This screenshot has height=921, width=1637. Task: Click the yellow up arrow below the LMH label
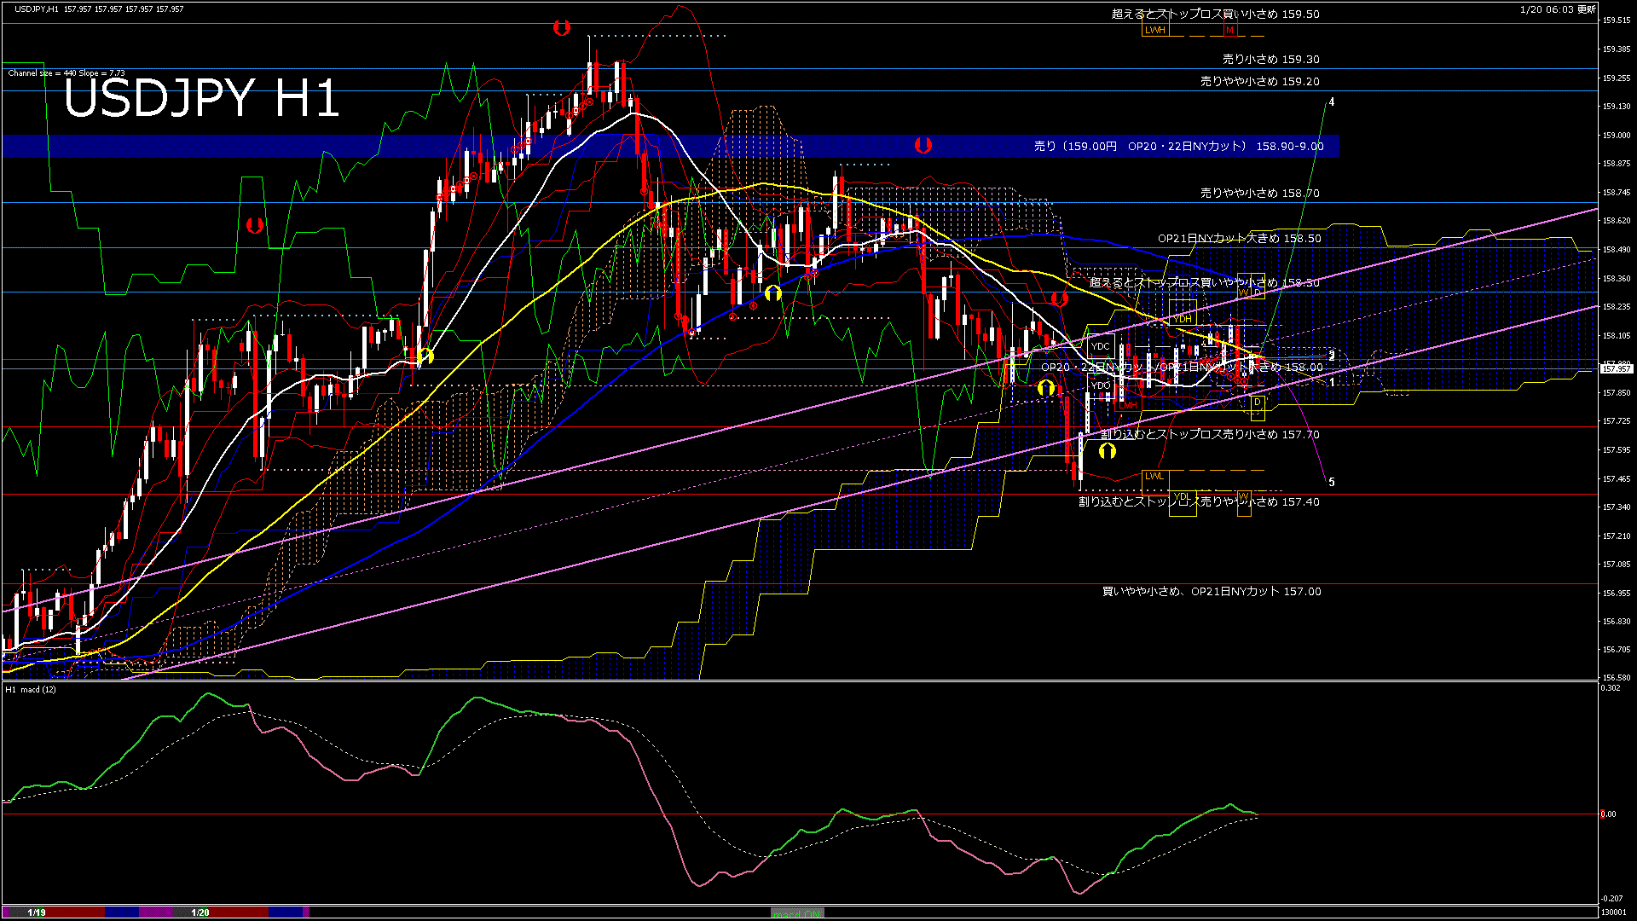point(1108,450)
